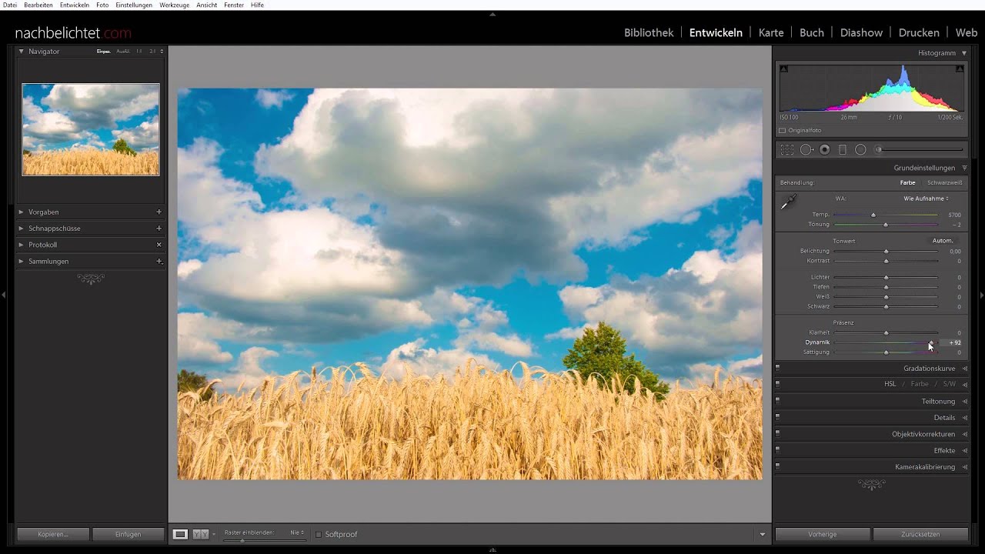The width and height of the screenshot is (985, 554).
Task: Expand the Schnappschüsse panel
Action: point(21,229)
